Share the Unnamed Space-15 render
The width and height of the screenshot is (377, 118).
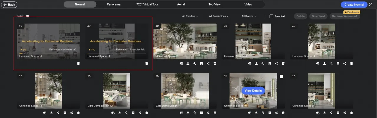[x=276, y=63]
